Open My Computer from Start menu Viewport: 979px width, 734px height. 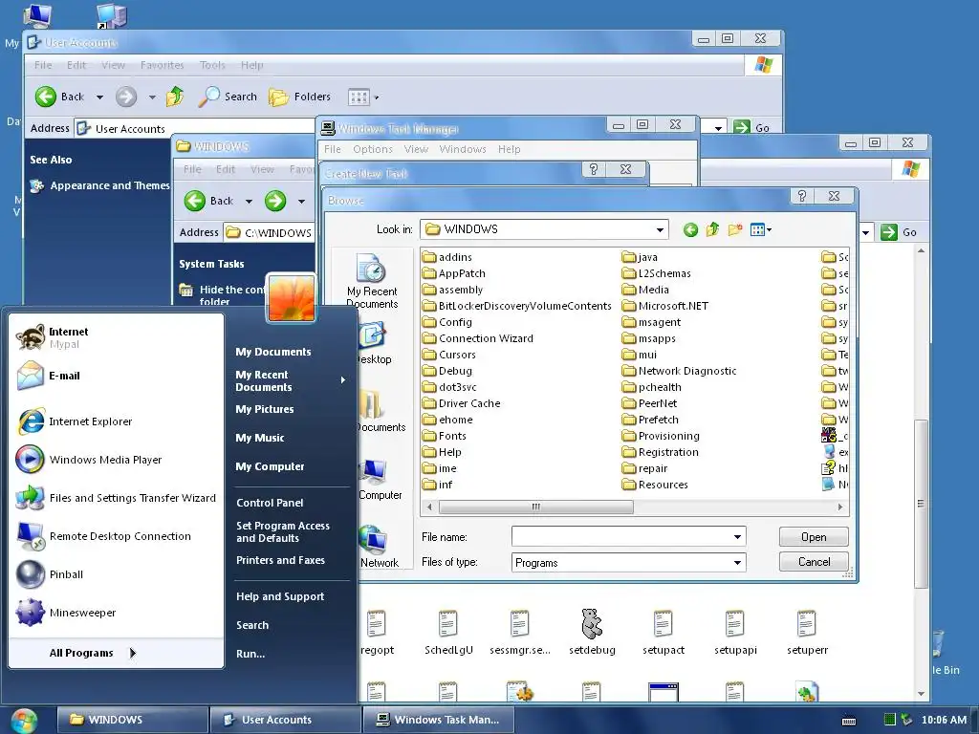point(270,466)
